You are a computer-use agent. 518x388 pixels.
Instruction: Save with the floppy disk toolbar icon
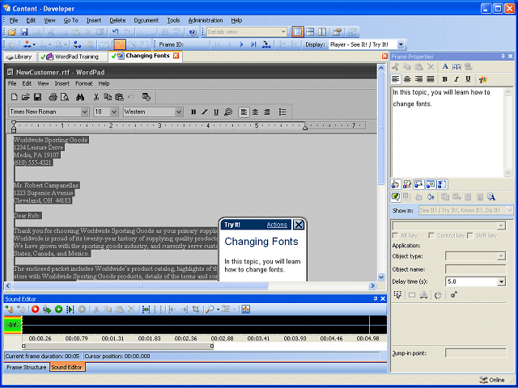(x=24, y=32)
